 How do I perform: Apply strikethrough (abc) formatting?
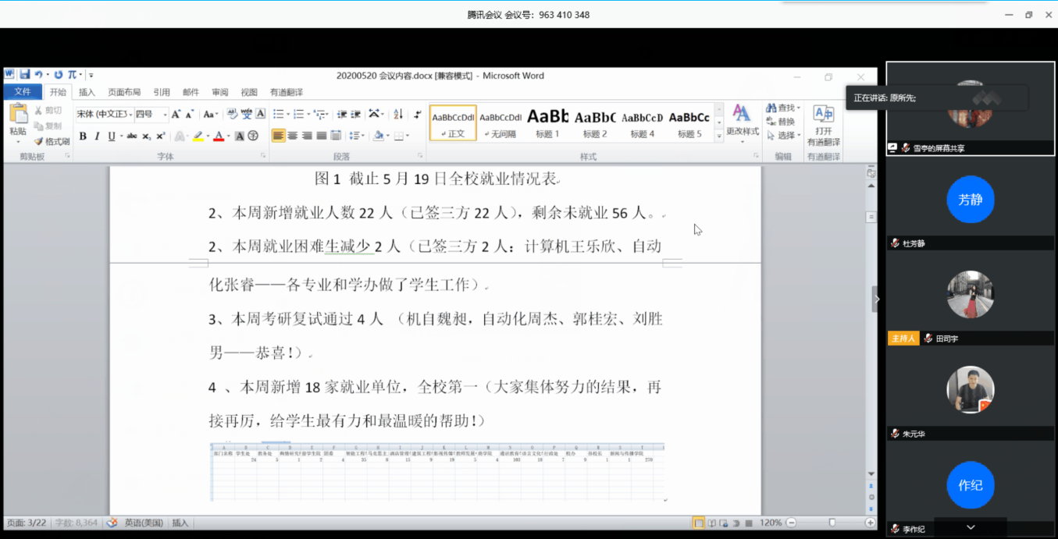pos(131,137)
